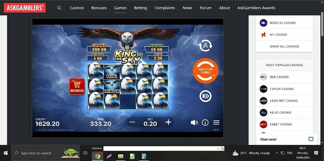Image resolution: width=324 pixels, height=161 pixels.
Task: Open the About page
Action: [x=225, y=8]
